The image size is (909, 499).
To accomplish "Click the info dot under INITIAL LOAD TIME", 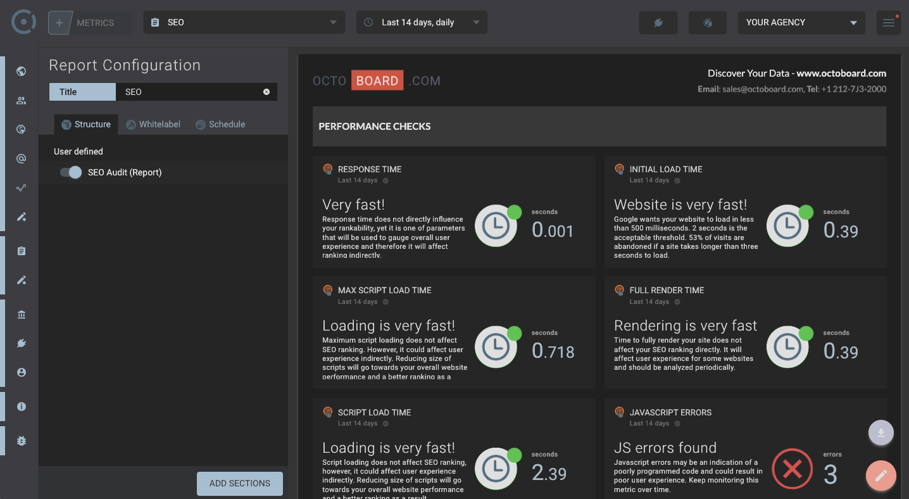I will tap(677, 180).
